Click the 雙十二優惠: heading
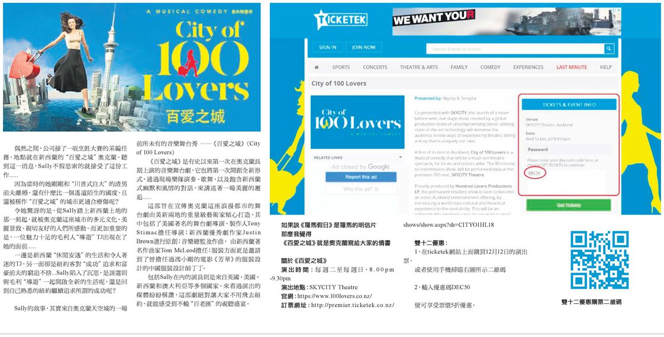This screenshot has height=337, width=664. (x=431, y=243)
